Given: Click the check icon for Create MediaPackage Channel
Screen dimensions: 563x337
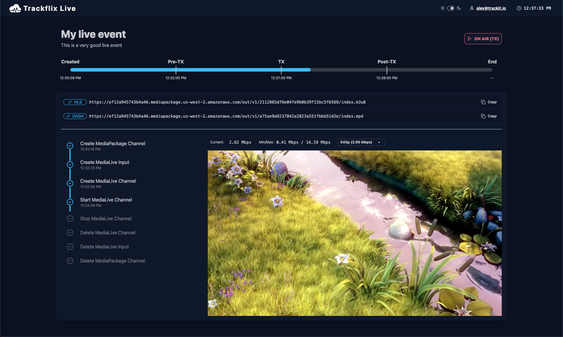Looking at the screenshot, I should coord(70,146).
